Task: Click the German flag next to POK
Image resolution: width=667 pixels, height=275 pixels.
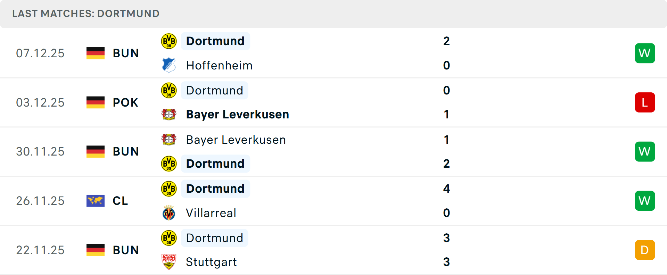Action: tap(96, 102)
